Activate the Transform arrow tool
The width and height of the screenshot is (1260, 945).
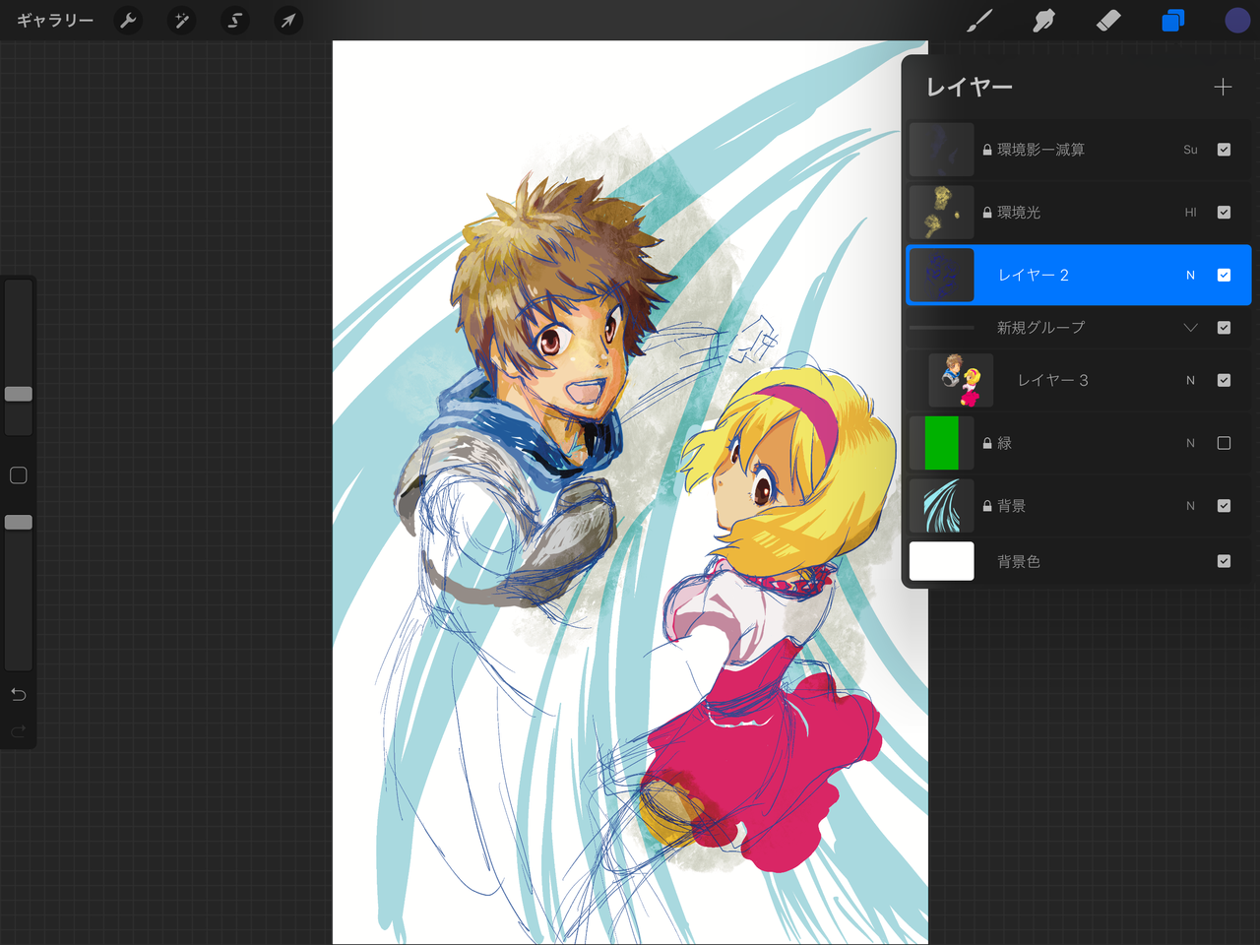[287, 21]
